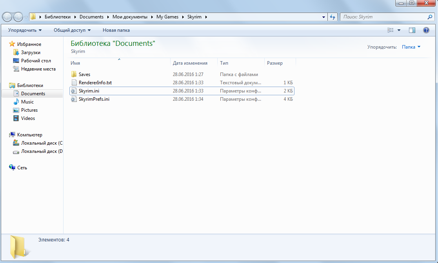The height and width of the screenshot is (263, 438).
Task: Click the search magnifier icon
Action: pyautogui.click(x=430, y=17)
